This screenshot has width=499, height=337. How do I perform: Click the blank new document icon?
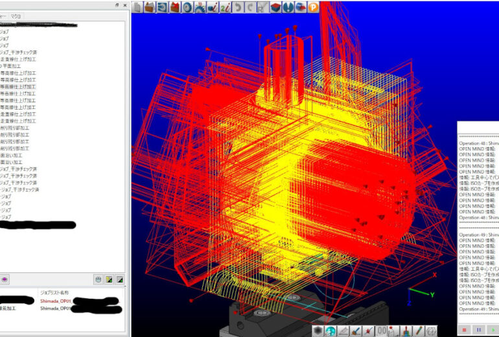click(137, 8)
